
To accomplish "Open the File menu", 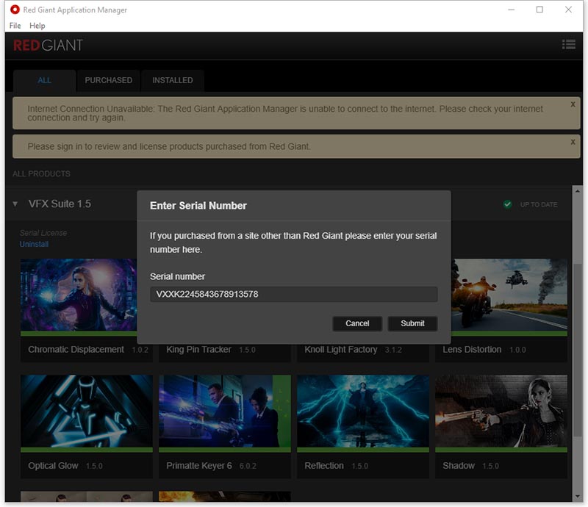I will tap(15, 26).
